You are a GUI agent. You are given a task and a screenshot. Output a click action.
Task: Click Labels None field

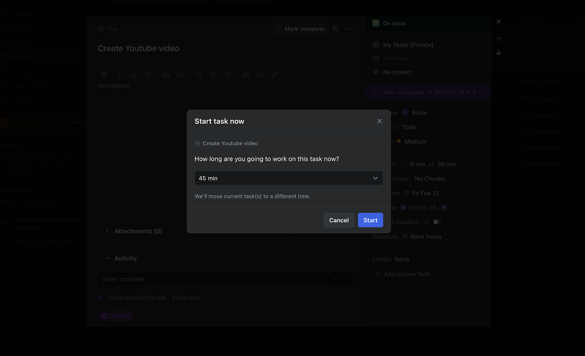coord(402,259)
